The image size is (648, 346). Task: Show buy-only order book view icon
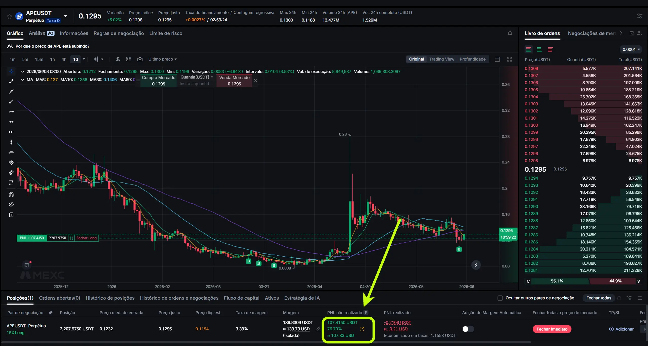pyautogui.click(x=540, y=49)
